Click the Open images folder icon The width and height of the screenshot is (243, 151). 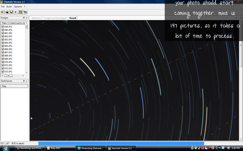[x=2, y=12]
